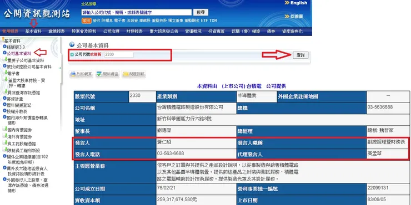Screen dimensions: 411x205
Task: Go to 回首頁 home link
Action: tap(297, 17)
